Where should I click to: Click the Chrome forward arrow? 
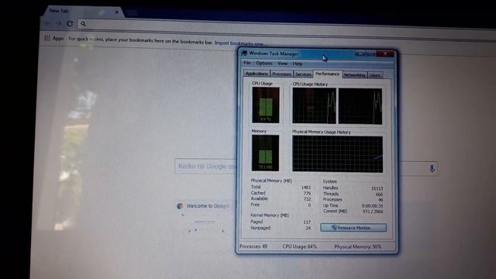pos(59,23)
